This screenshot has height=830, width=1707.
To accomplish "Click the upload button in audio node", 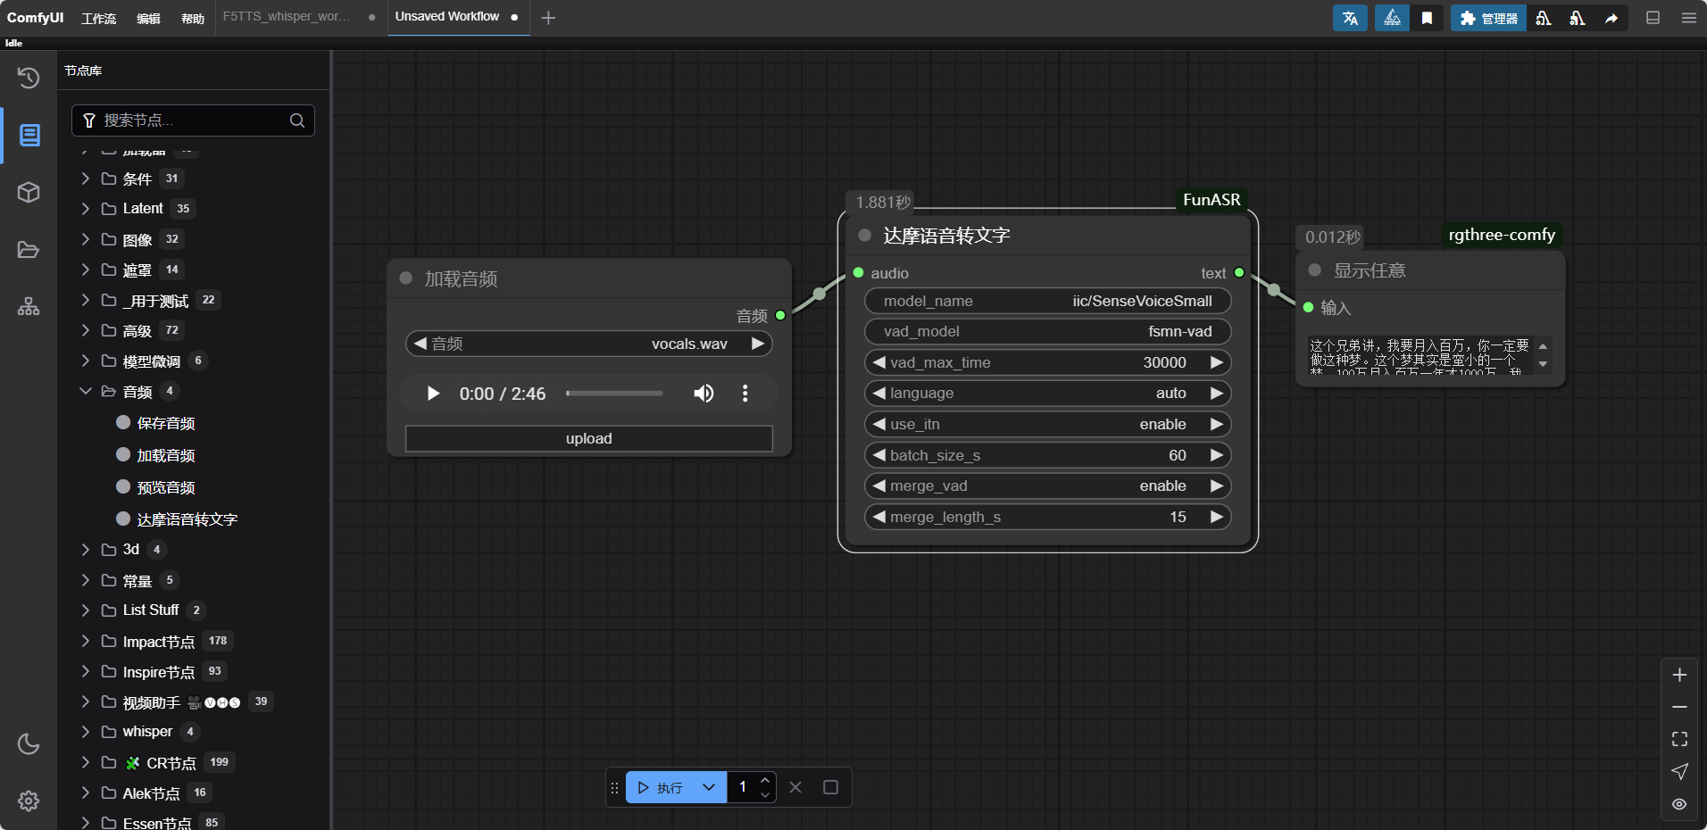I will [x=588, y=439].
